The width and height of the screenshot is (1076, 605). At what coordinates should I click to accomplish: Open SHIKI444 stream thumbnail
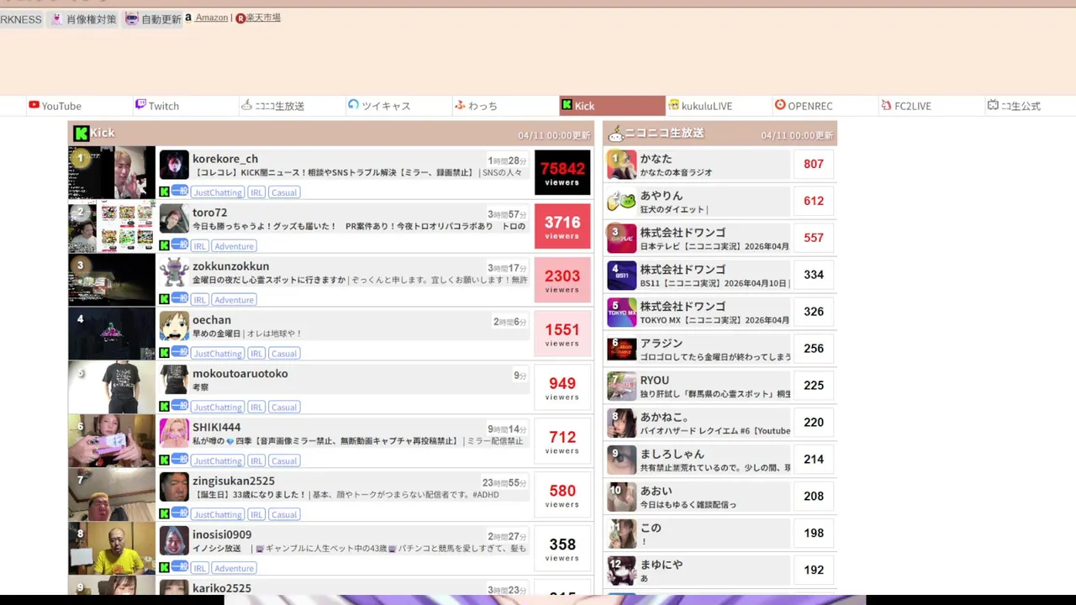112,441
